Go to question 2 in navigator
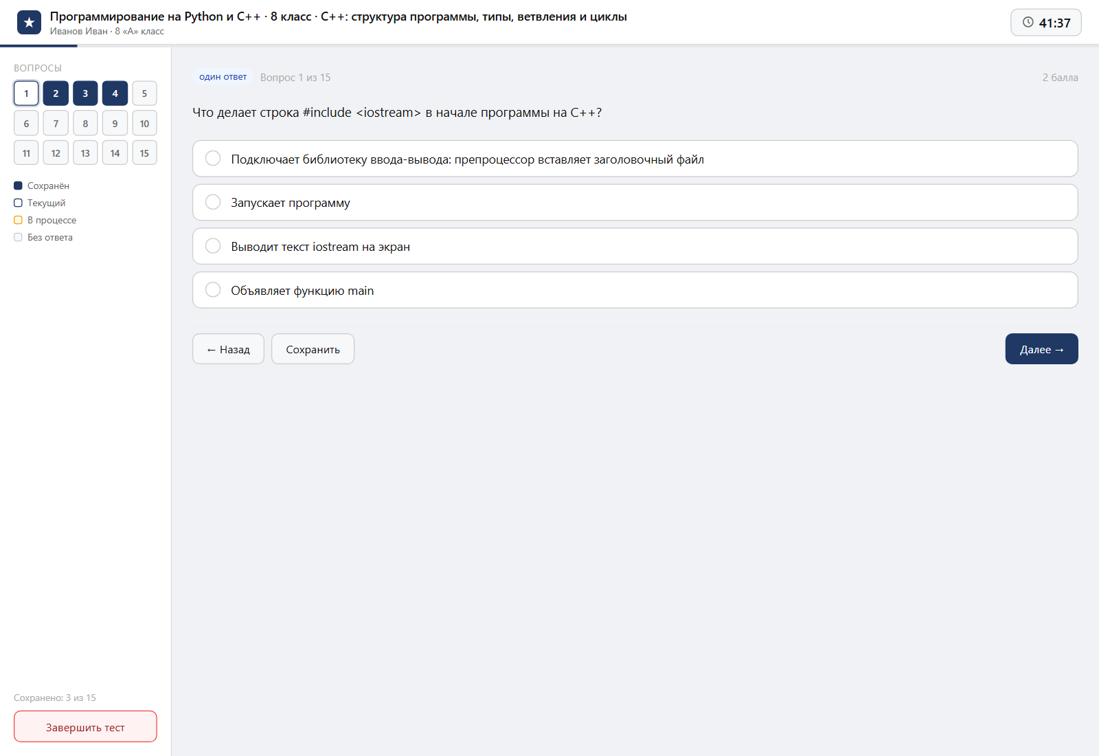The image size is (1099, 756). pyautogui.click(x=56, y=93)
